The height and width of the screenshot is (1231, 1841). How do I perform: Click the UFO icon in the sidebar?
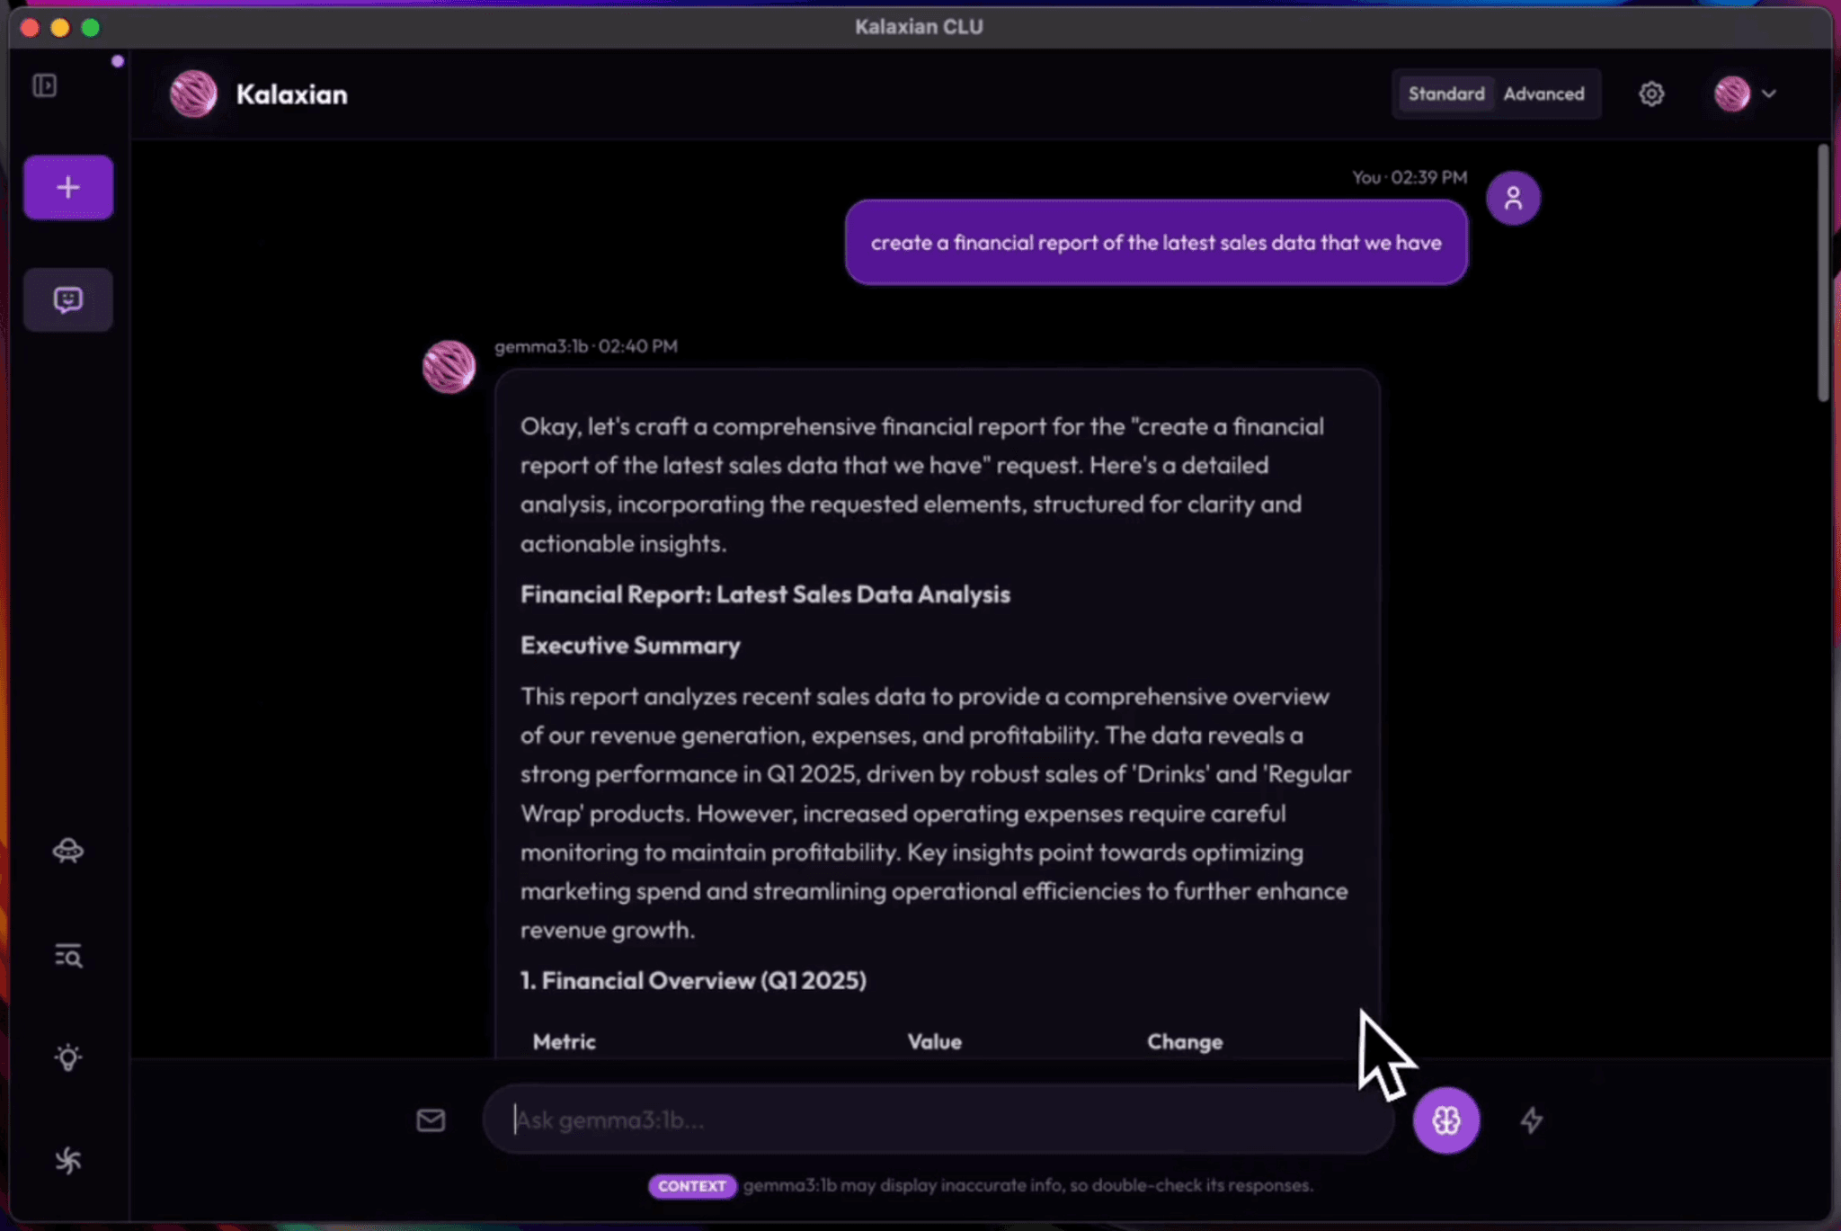click(68, 850)
